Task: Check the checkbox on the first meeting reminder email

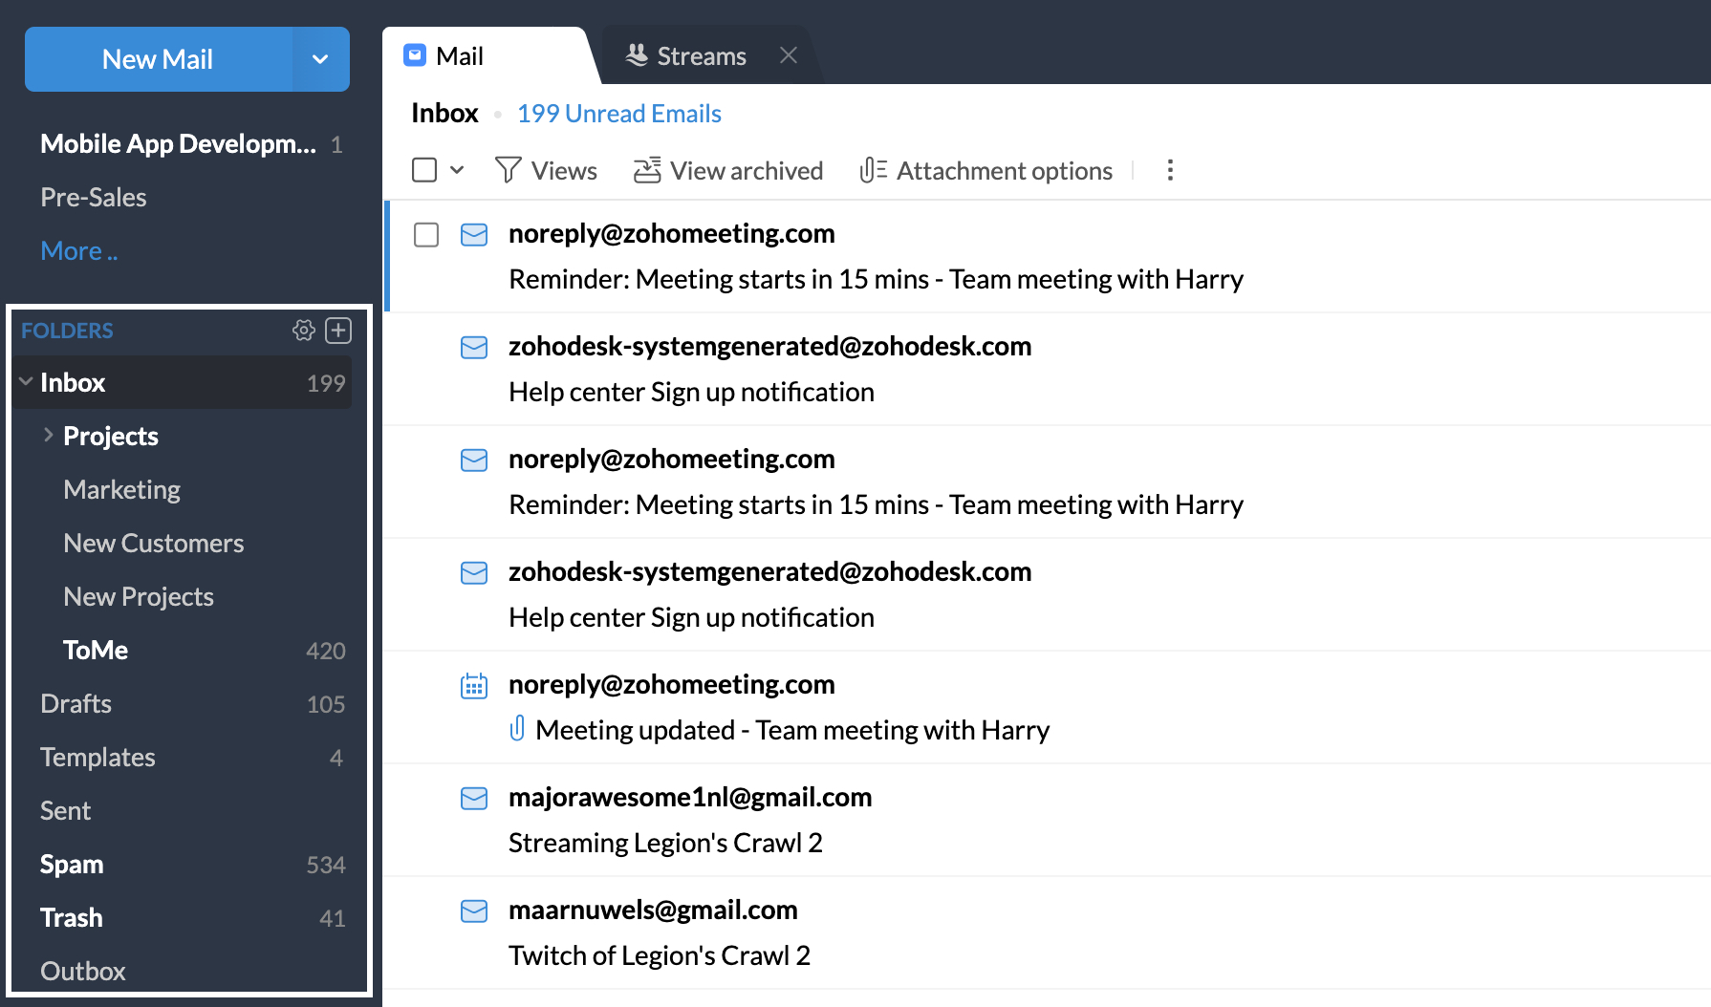Action: (x=426, y=234)
